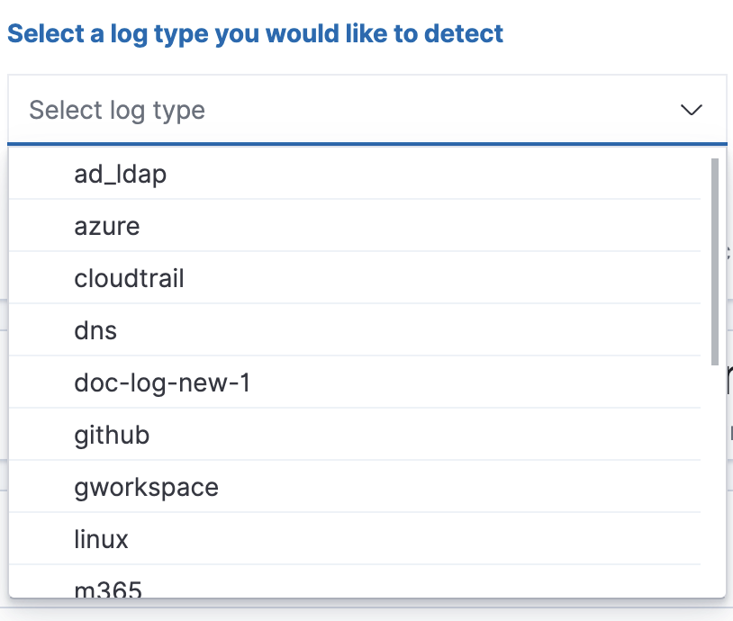Screen dimensions: 733x621
Task: Select linux from the log type list
Action: [102, 538]
